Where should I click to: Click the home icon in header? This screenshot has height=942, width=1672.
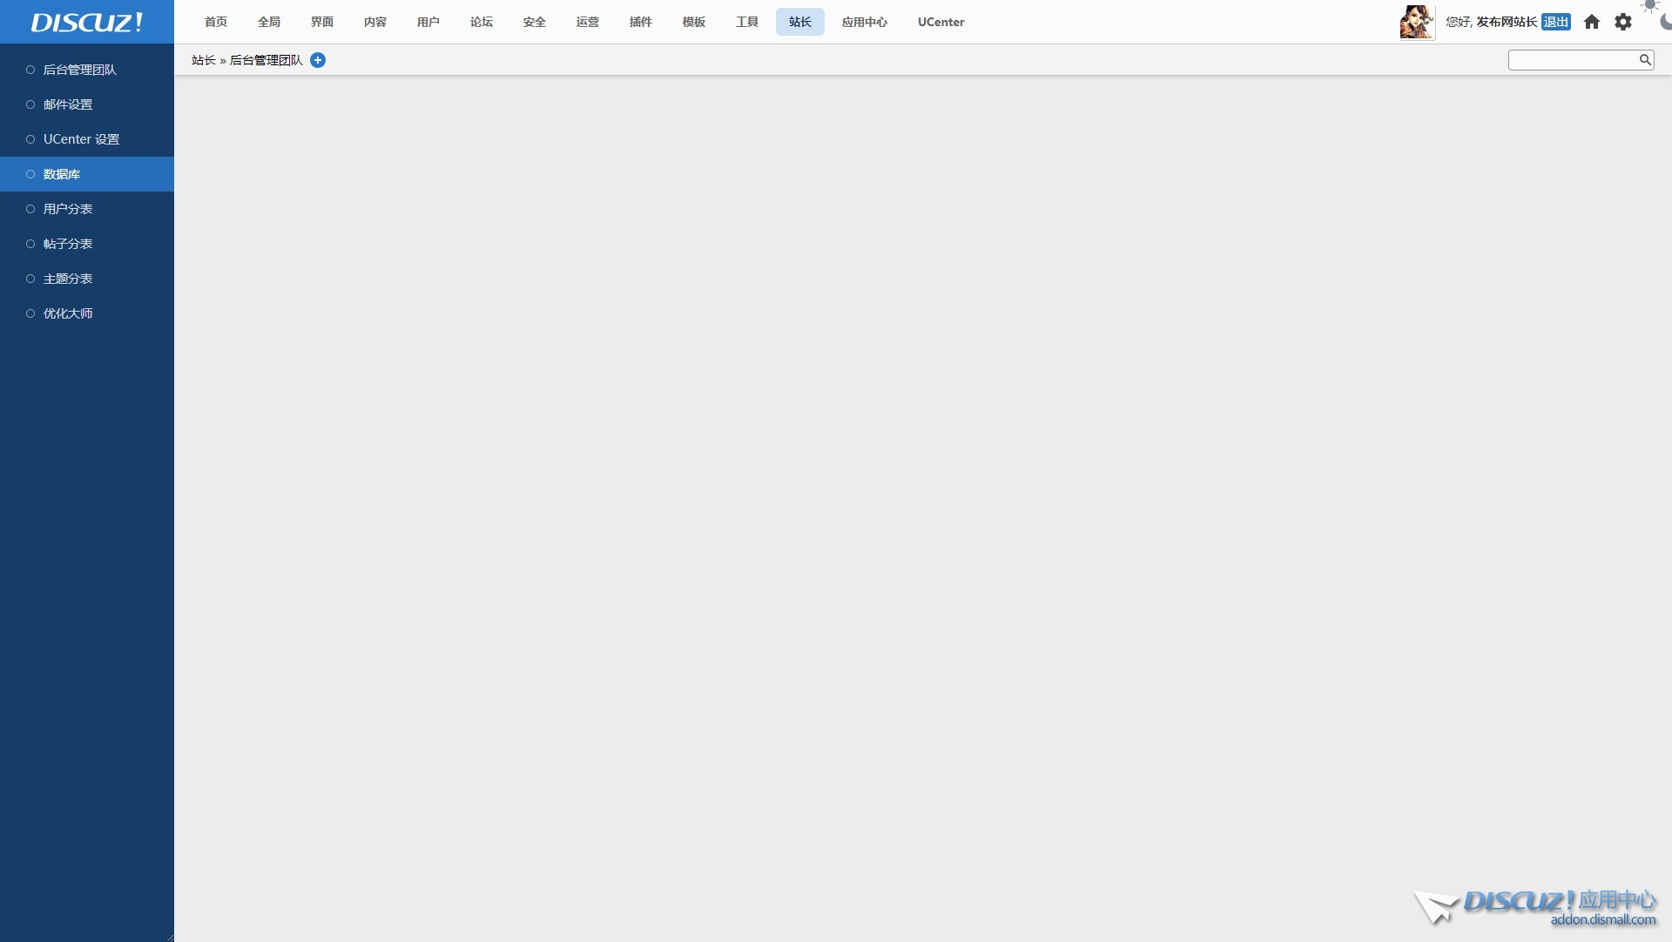tap(1592, 22)
